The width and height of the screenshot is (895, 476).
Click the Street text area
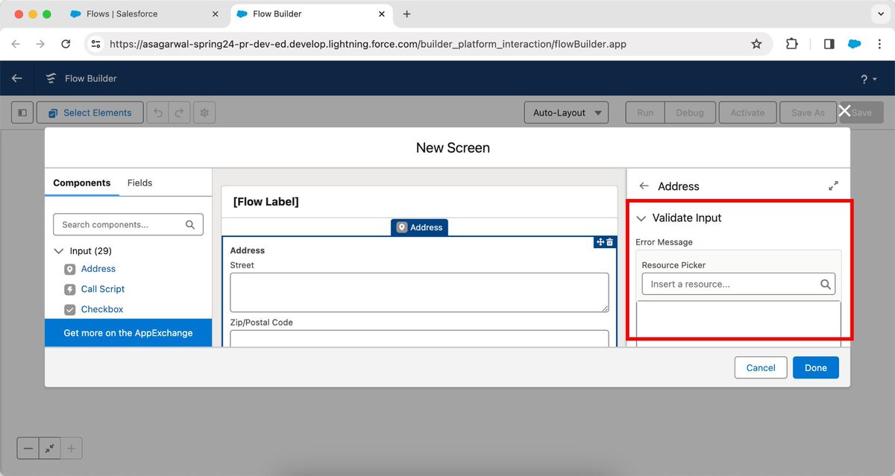tap(419, 292)
